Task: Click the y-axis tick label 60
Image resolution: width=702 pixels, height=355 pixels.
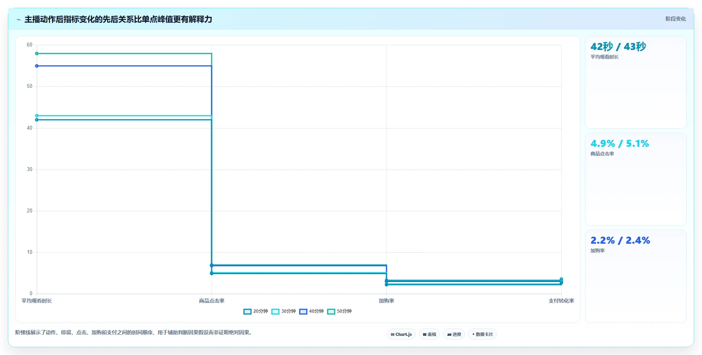Action: 30,45
